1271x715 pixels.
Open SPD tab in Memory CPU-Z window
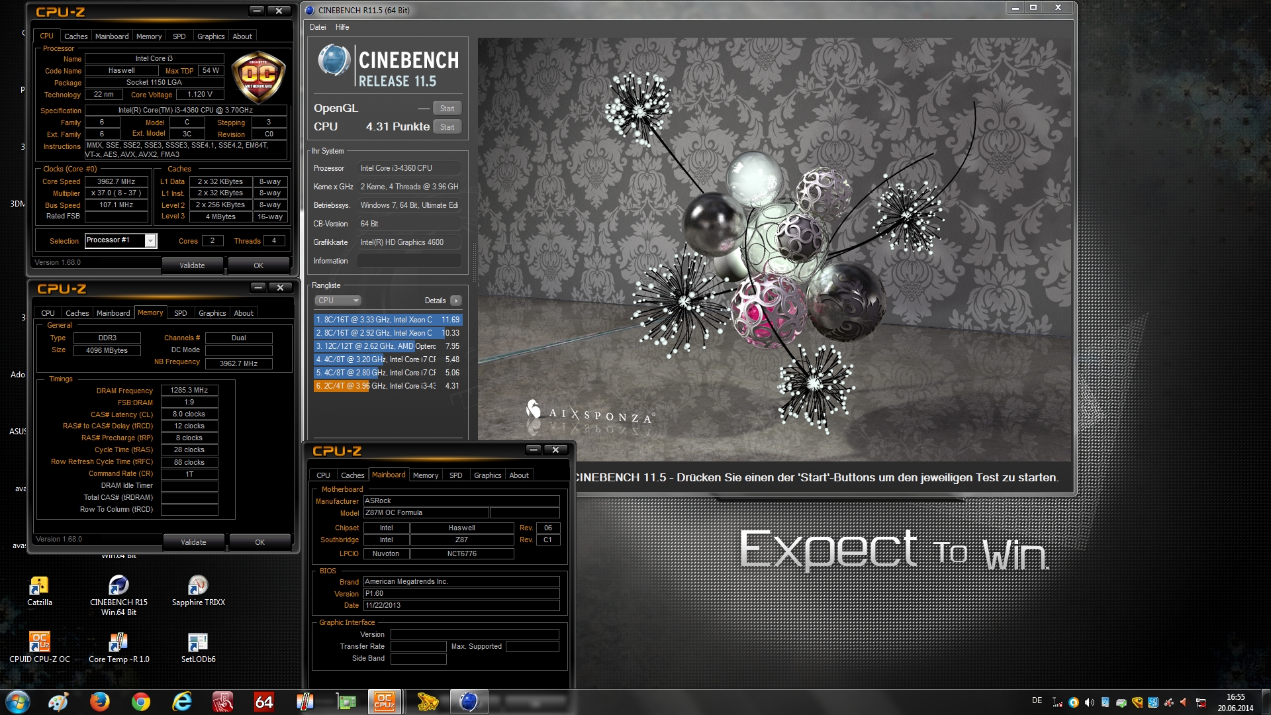181,313
